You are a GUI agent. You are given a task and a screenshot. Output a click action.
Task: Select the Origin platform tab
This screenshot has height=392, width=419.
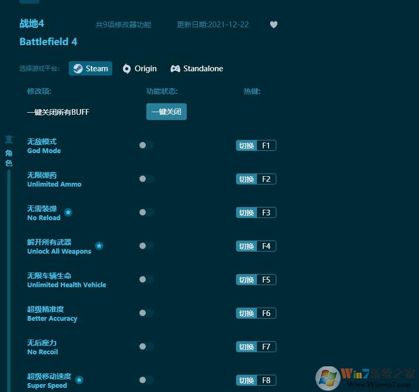pyautogui.click(x=140, y=69)
